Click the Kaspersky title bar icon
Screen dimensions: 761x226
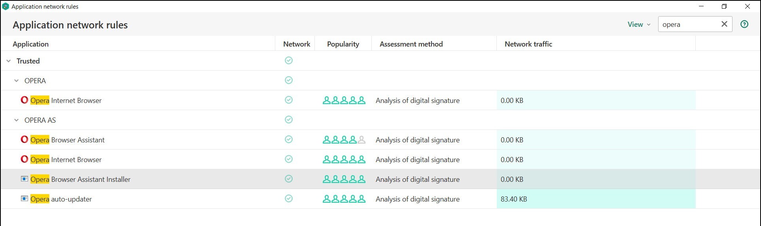click(6, 6)
